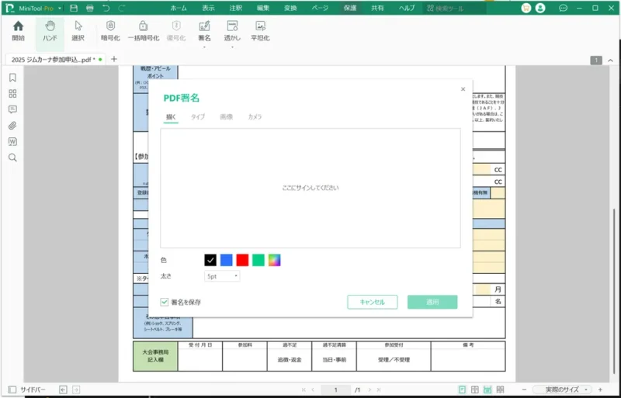This screenshot has width=621, height=398.
Task: Expand the 署名 dropdown arrow
Action: [x=204, y=47]
